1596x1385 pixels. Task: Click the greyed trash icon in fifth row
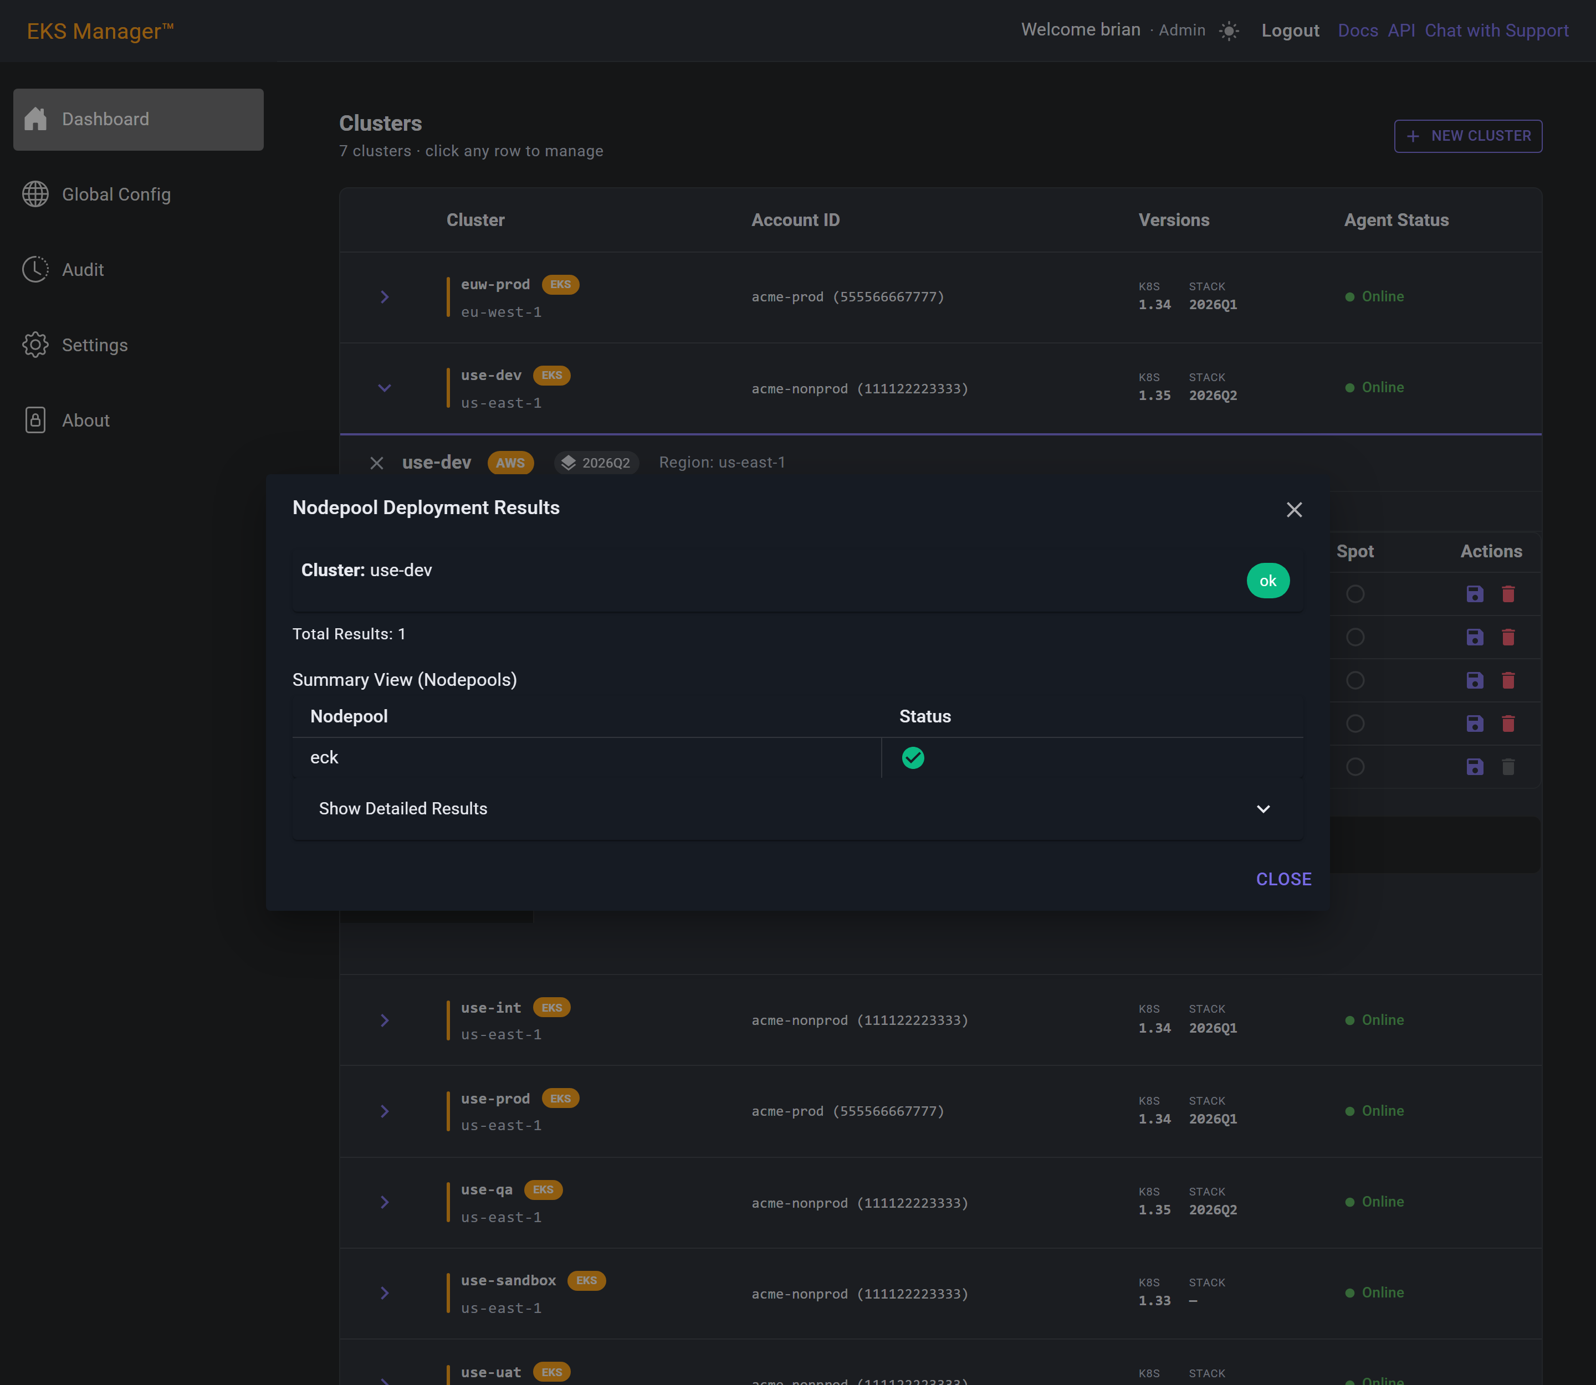coord(1508,767)
